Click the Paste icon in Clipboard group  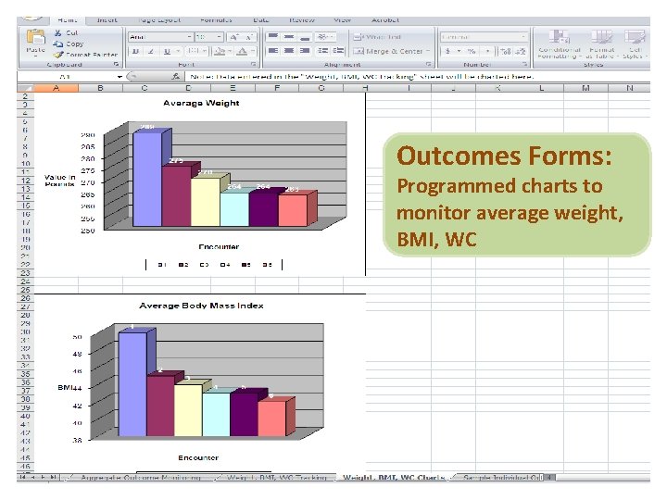35,37
